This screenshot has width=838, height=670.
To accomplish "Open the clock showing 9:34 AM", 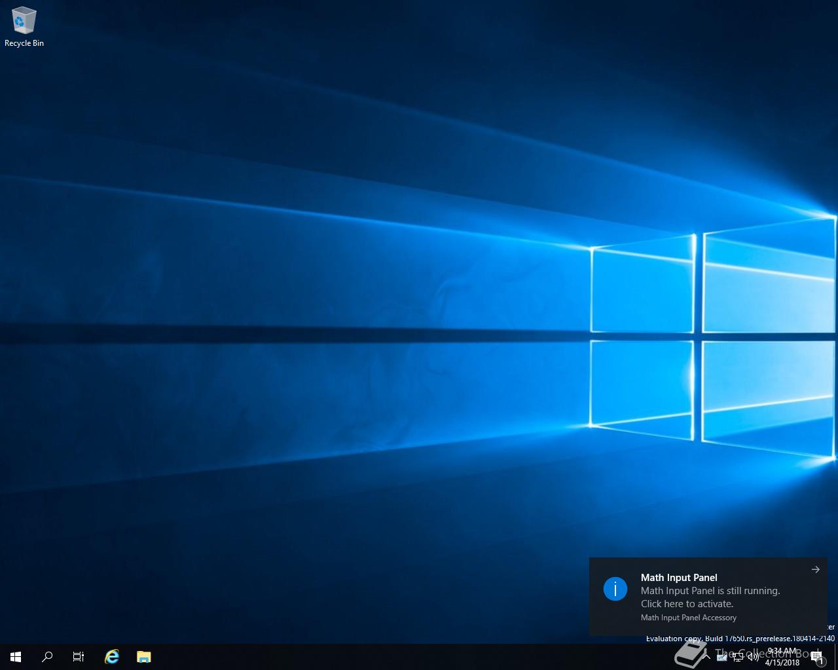I will click(782, 657).
